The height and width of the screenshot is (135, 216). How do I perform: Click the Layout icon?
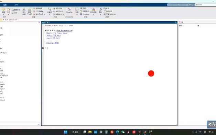[77, 9]
